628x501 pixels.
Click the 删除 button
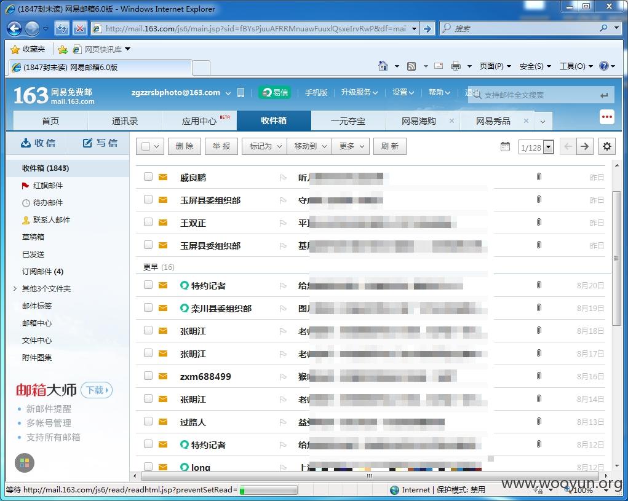[x=185, y=146]
